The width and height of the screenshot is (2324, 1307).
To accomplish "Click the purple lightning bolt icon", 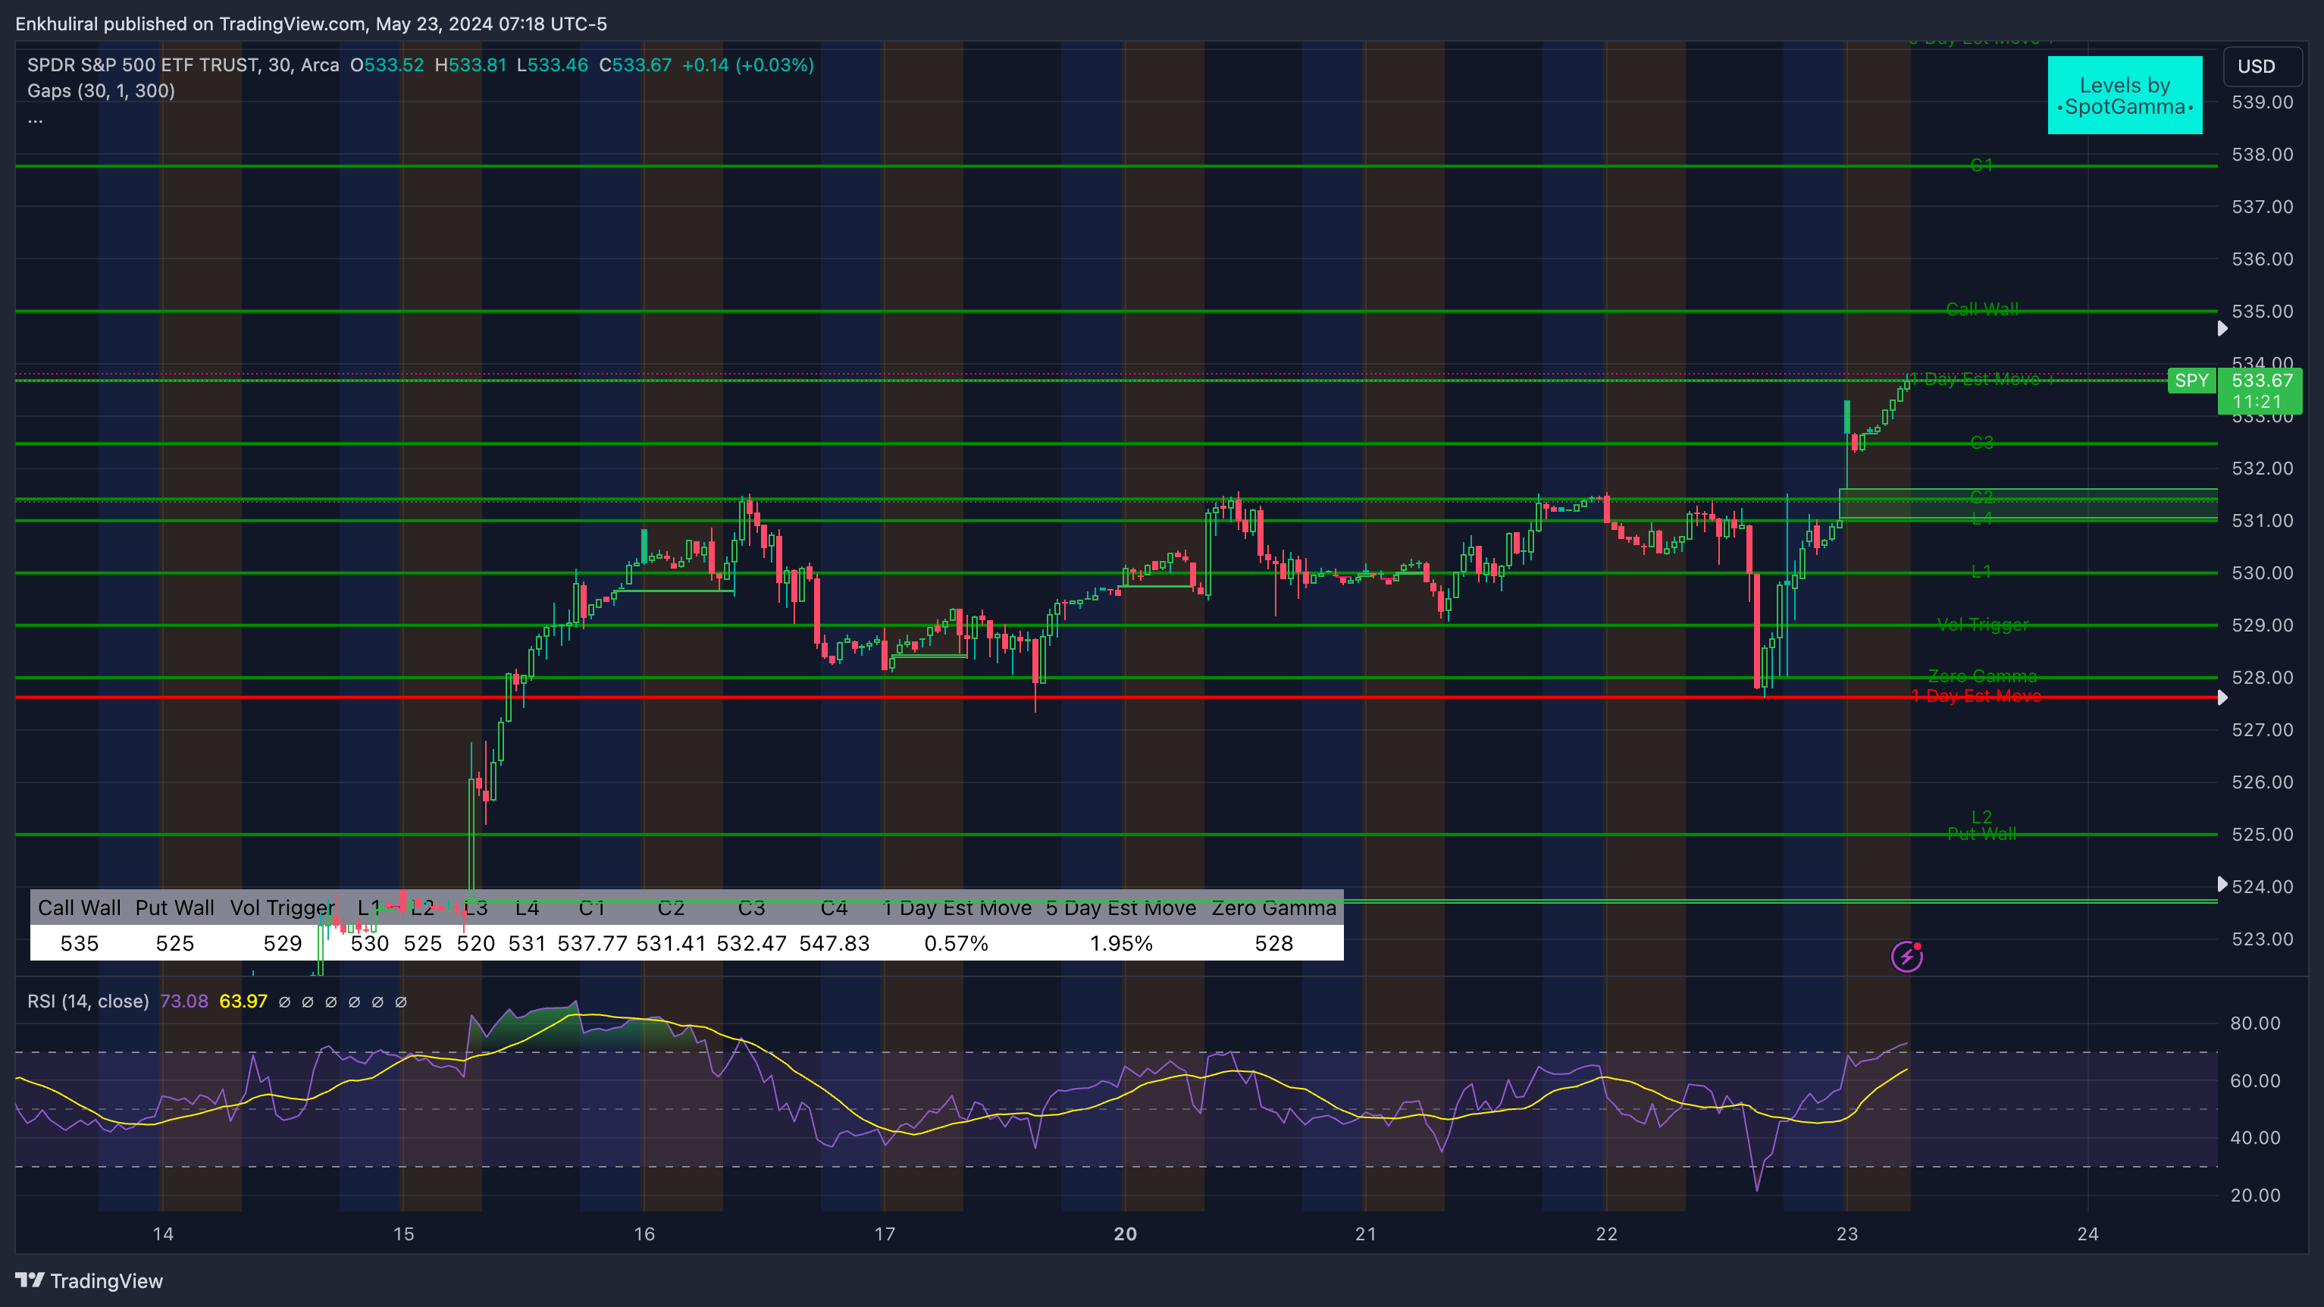I will [1906, 956].
